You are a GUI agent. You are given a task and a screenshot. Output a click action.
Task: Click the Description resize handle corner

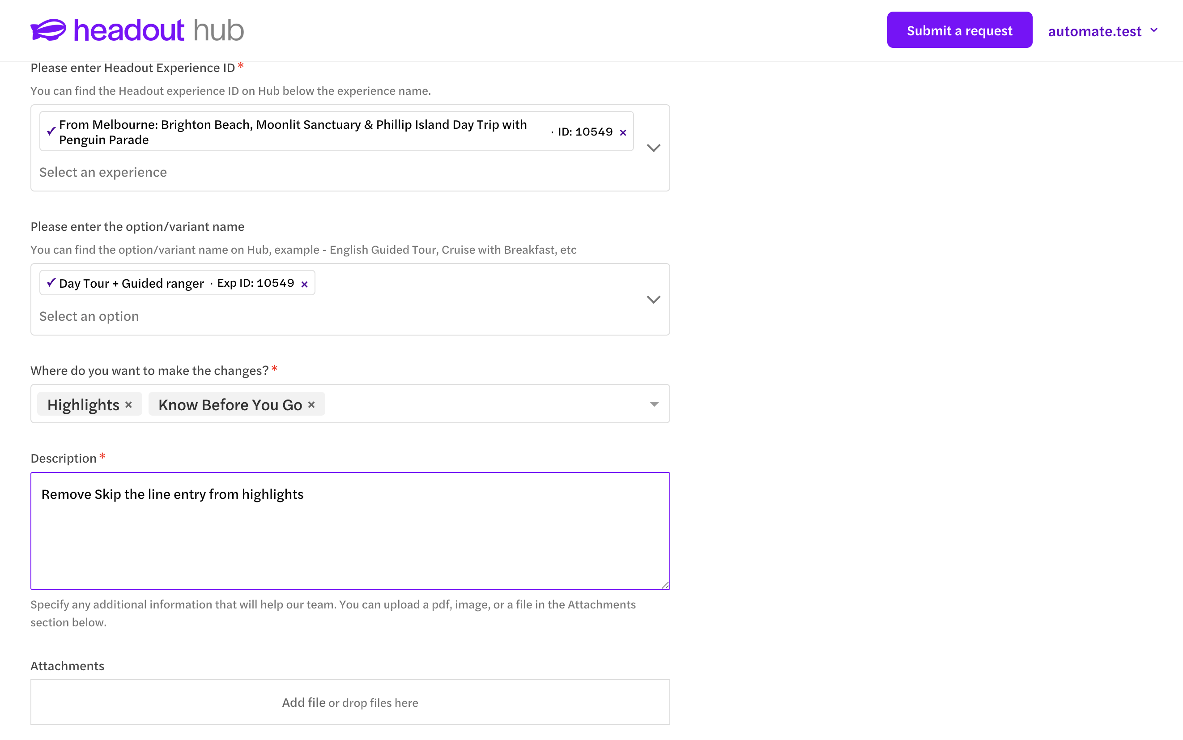tap(665, 585)
